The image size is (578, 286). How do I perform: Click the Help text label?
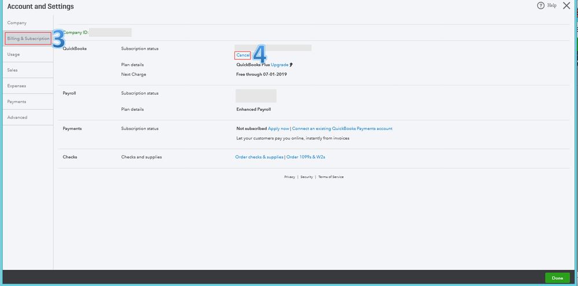[552, 6]
